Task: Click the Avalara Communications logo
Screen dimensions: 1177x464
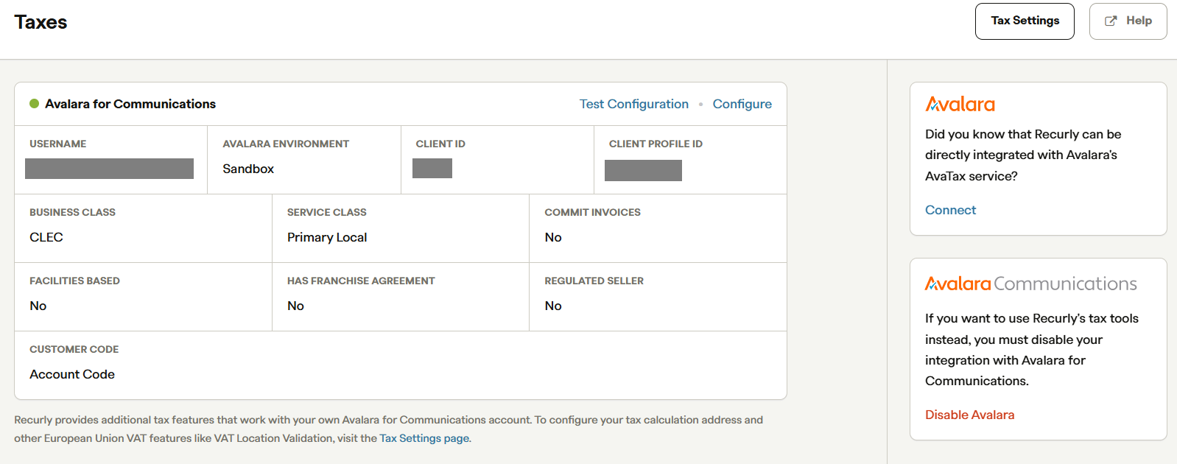Action: (1031, 284)
